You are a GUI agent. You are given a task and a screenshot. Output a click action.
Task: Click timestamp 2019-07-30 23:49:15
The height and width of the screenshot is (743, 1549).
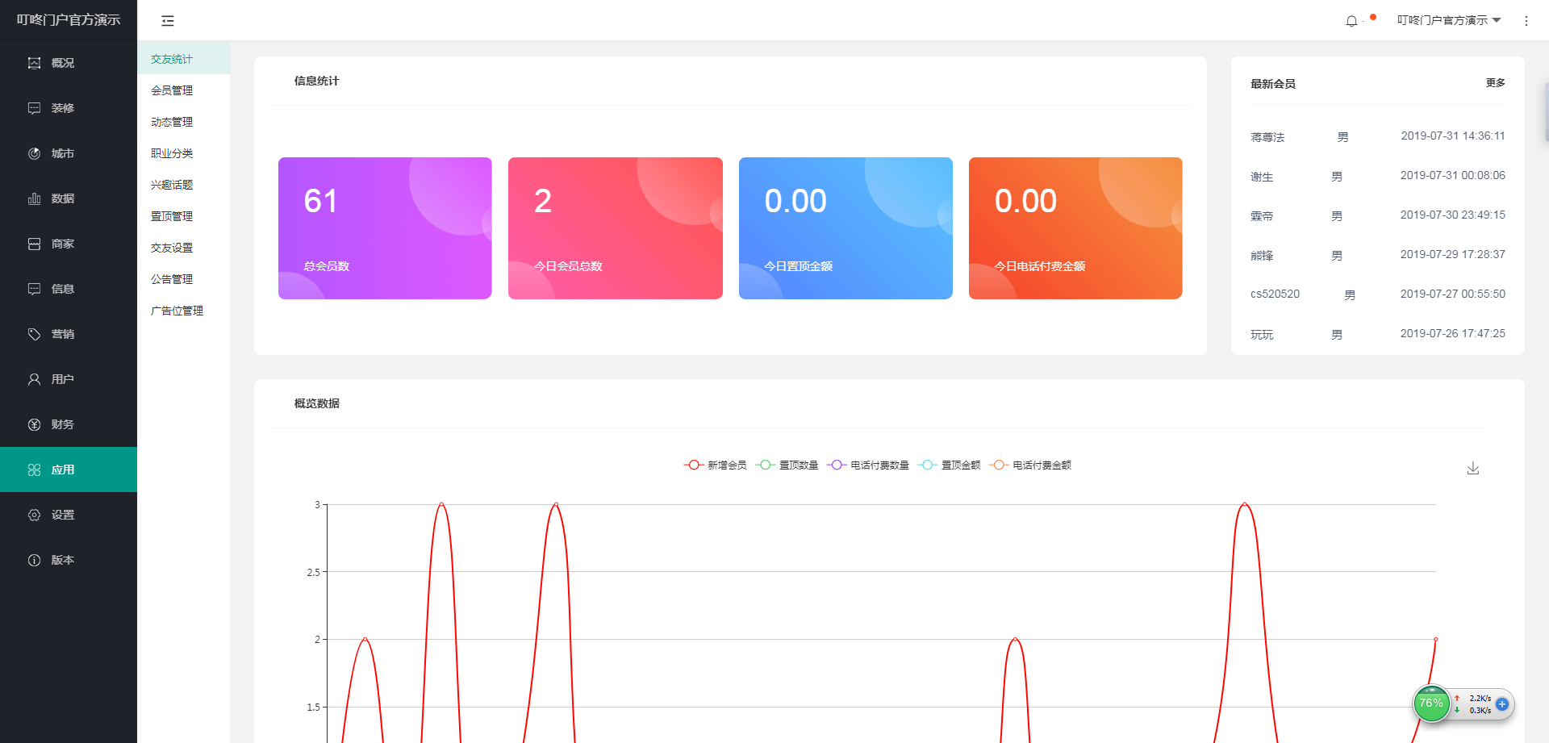1453,215
